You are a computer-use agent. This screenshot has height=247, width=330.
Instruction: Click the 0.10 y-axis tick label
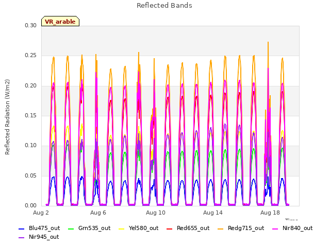(31, 145)
